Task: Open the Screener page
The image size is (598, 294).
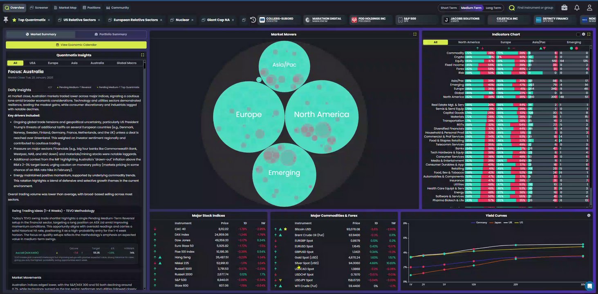Action: [39, 8]
